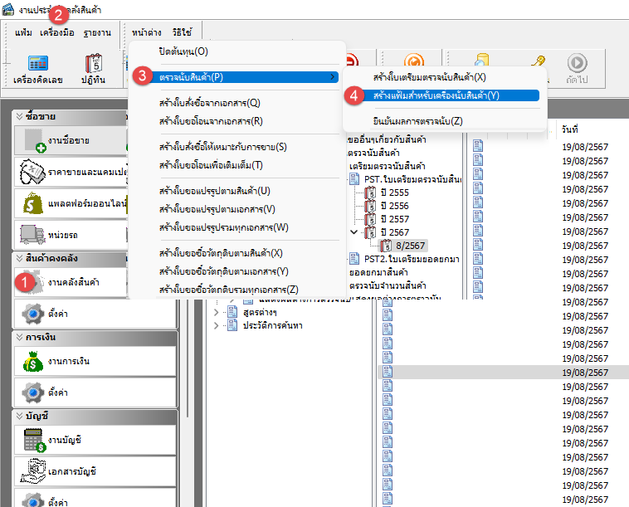Viewport: 629px width, 507px height.
Task: Click the หน่วยรถ truck icon
Action: point(33,235)
